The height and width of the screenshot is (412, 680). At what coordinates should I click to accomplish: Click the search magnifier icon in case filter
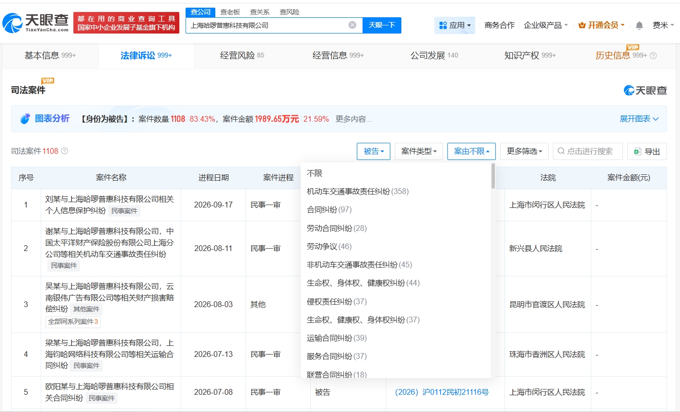561,151
